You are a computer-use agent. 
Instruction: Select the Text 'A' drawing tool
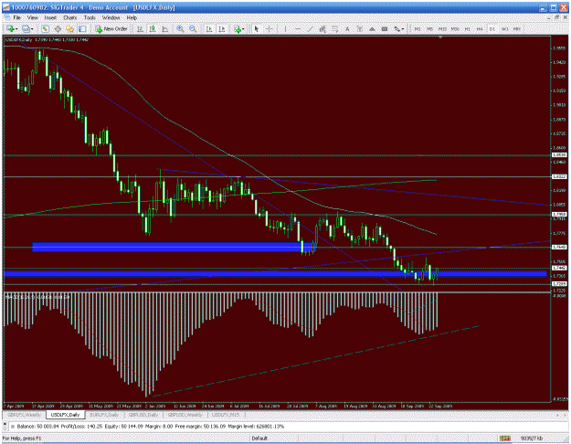(x=347, y=28)
